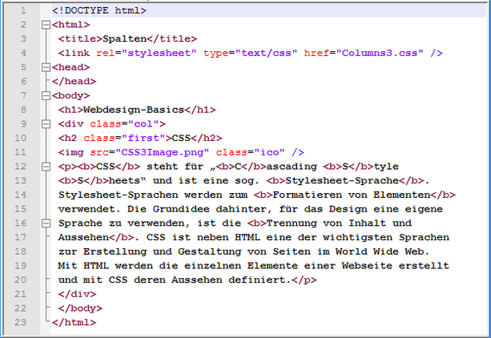Image resolution: width=491 pixels, height=338 pixels.
Task: Click the "Columns3.css" href value
Action: 380,53
